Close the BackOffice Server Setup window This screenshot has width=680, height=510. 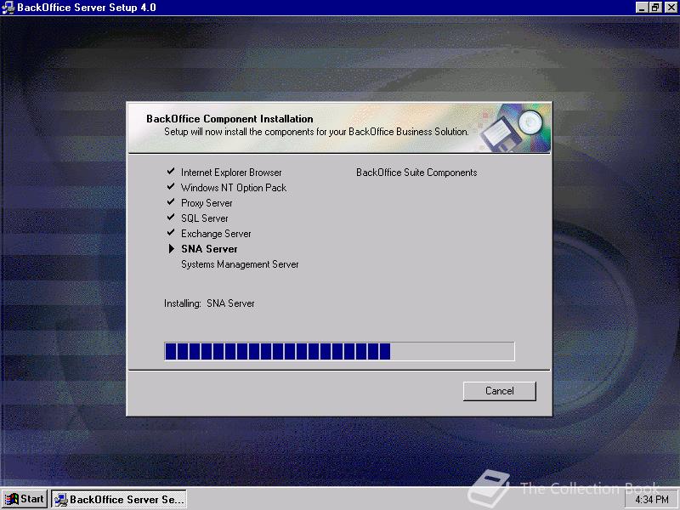coord(670,8)
